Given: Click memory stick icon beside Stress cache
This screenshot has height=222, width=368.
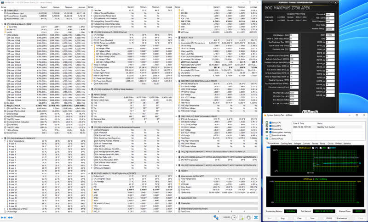Looking at the screenshot, I should tap(267, 129).
